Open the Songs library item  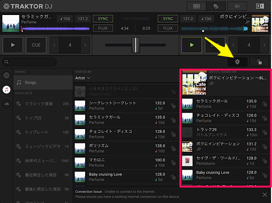pyautogui.click(x=43, y=83)
